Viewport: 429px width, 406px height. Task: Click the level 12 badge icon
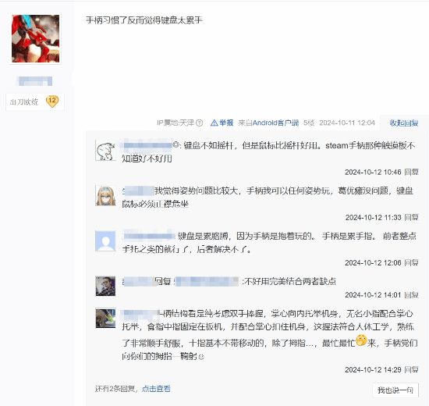tap(52, 101)
